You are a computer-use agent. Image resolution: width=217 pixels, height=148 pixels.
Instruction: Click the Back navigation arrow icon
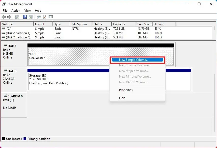(4, 17)
